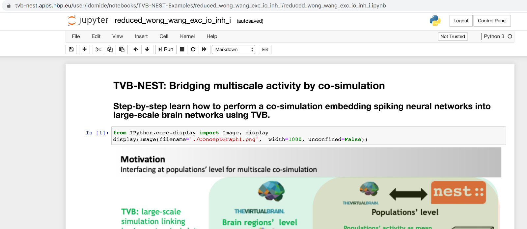Click the Jupyter logo

click(x=88, y=20)
